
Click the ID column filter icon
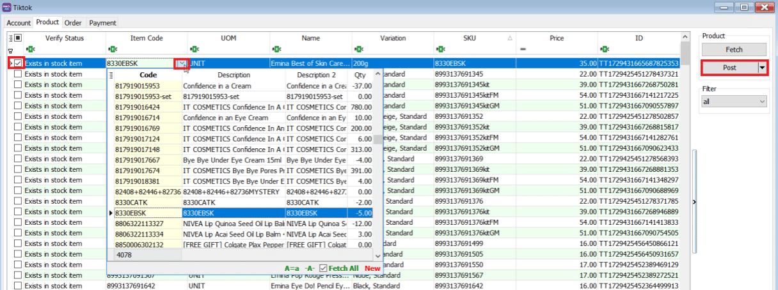[x=605, y=49]
